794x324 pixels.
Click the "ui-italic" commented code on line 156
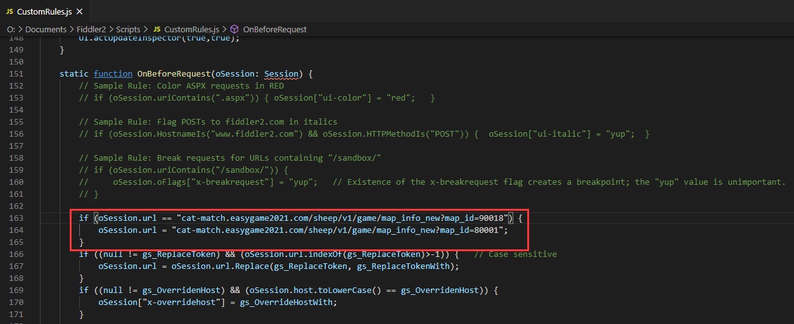coord(569,134)
